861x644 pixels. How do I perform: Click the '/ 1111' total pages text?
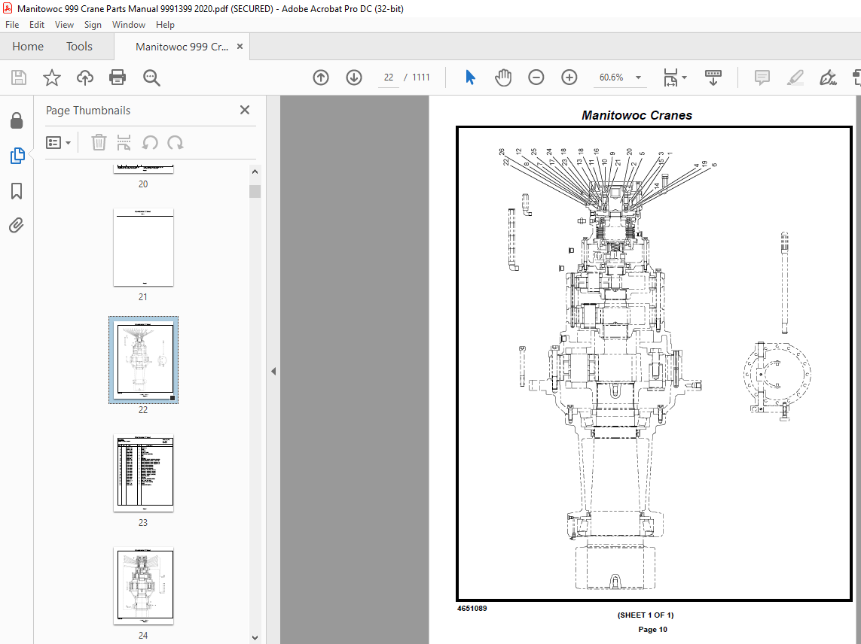pyautogui.click(x=417, y=77)
